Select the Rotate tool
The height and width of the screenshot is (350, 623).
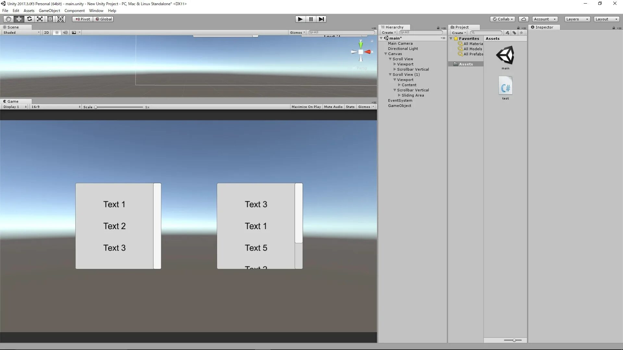(29, 19)
